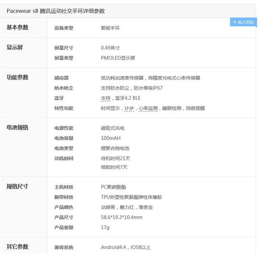Select the 特性功能 label
258x254 pixels.
click(x=64, y=108)
